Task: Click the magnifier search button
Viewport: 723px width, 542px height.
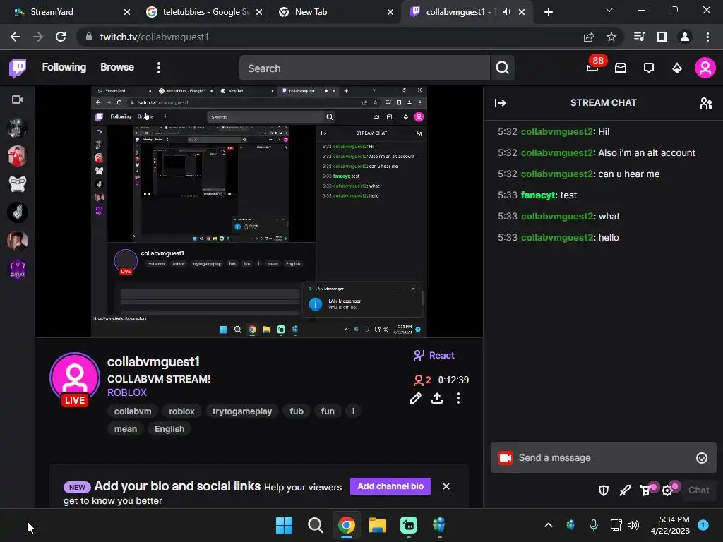Action: tap(502, 68)
